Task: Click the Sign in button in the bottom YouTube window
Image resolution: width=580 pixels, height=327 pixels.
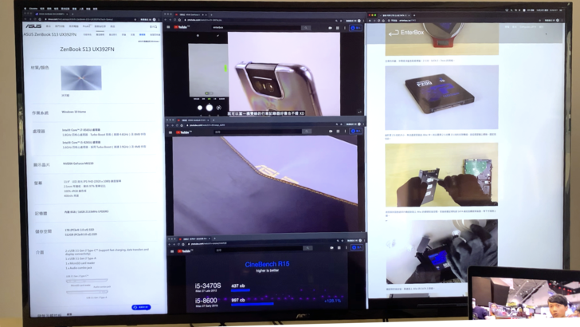Action: click(x=357, y=247)
